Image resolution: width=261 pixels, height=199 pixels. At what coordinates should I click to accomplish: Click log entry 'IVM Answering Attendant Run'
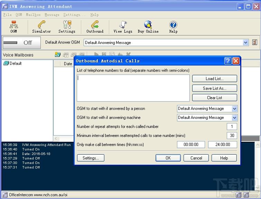click(46, 145)
